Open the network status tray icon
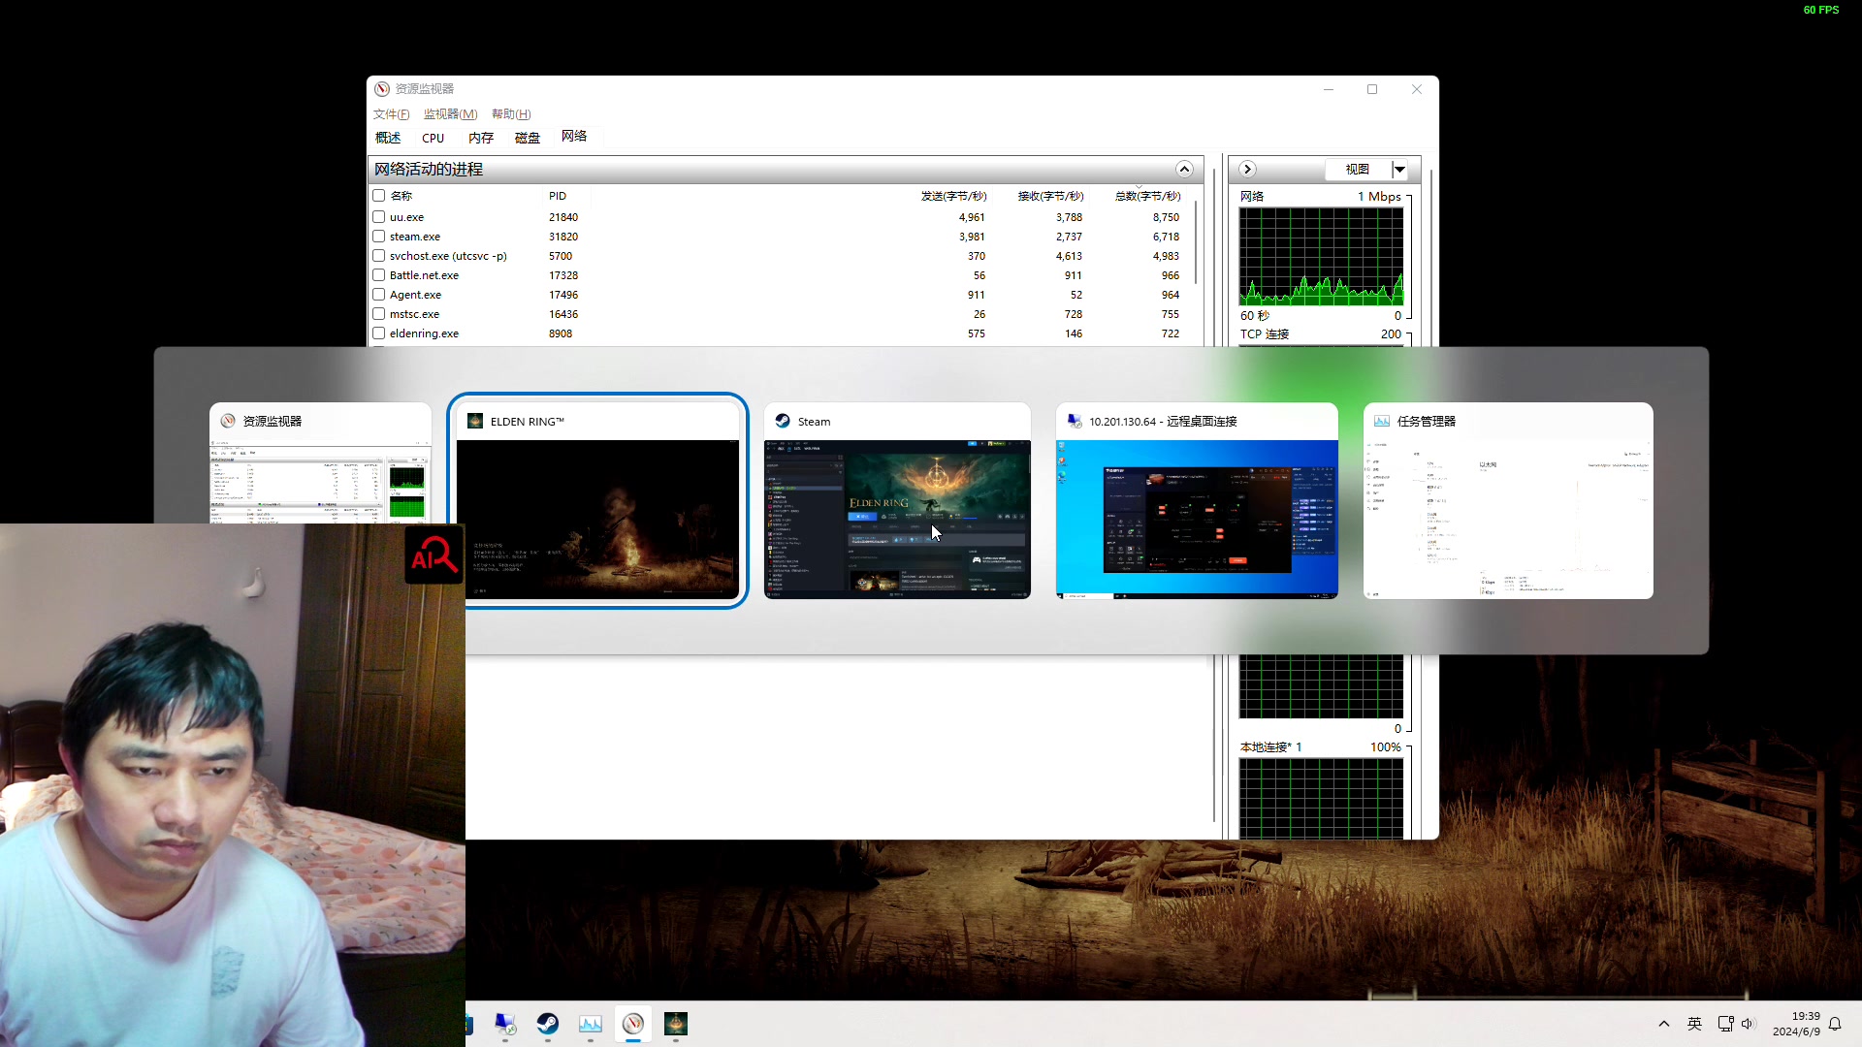 (x=1725, y=1024)
